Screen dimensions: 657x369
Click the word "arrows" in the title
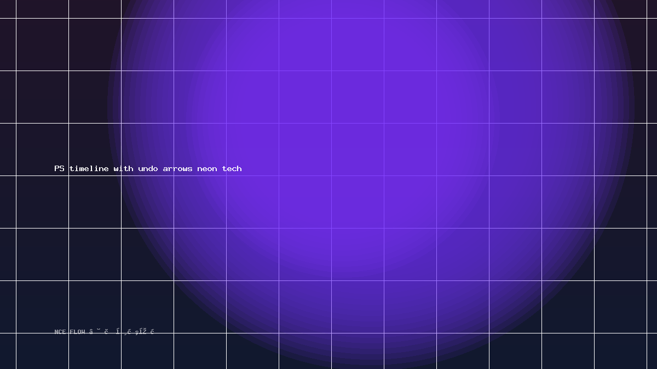[x=177, y=168]
